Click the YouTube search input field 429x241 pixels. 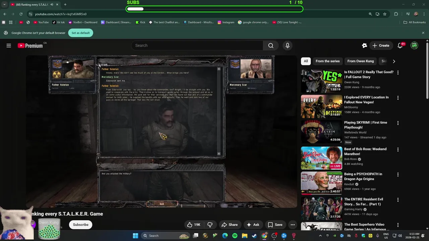coord(197,46)
